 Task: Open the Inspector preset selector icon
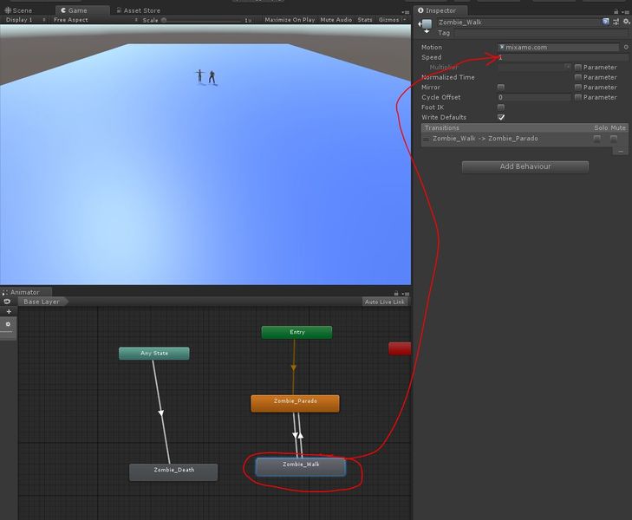616,22
